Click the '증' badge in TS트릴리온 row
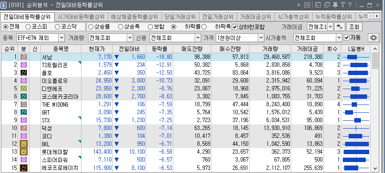The height and width of the screenshot is (173, 385). tap(24, 65)
